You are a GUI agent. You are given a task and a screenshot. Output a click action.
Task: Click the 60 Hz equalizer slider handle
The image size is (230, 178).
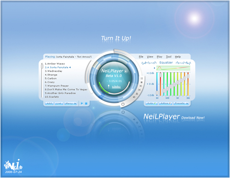point(157,93)
